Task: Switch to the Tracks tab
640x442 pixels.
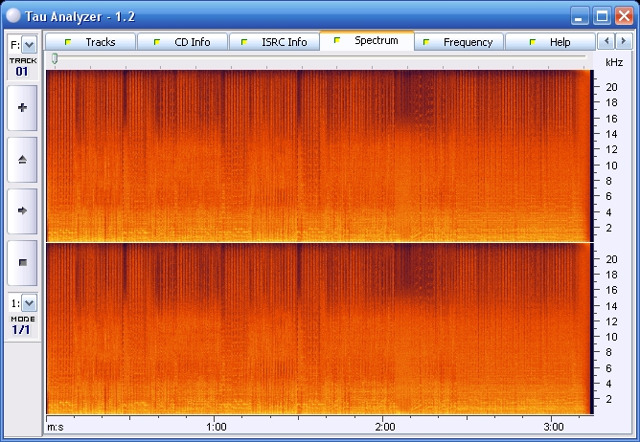Action: pyautogui.click(x=90, y=42)
